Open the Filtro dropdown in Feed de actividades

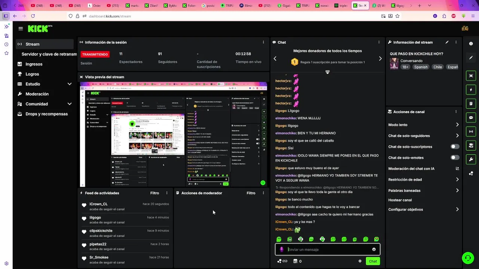[x=155, y=193]
